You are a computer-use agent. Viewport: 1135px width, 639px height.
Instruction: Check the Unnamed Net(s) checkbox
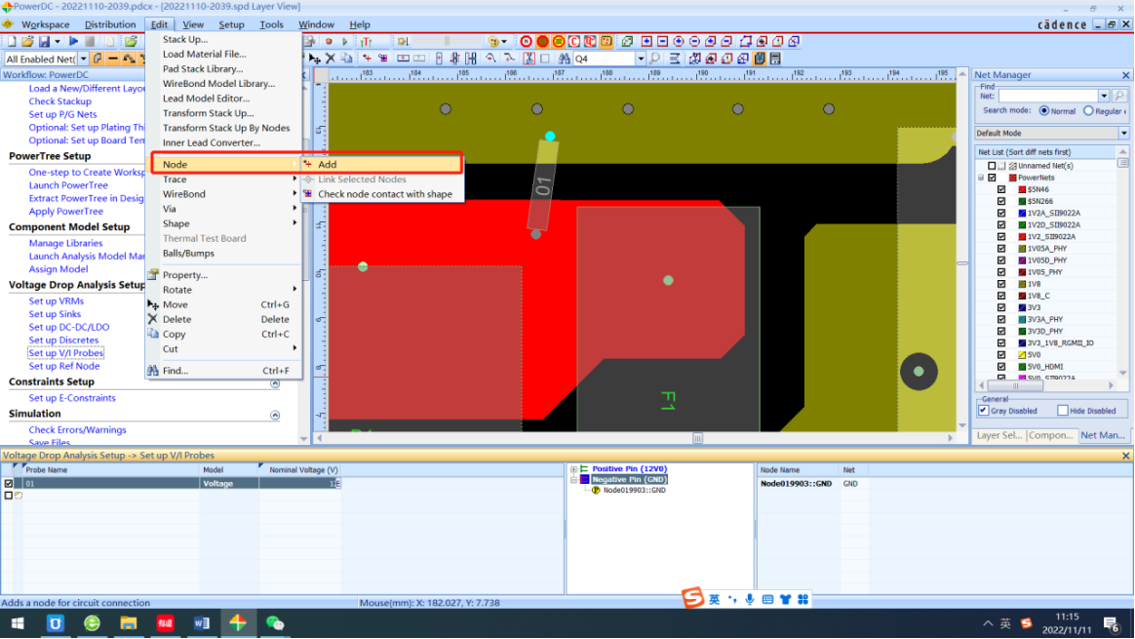(x=993, y=166)
